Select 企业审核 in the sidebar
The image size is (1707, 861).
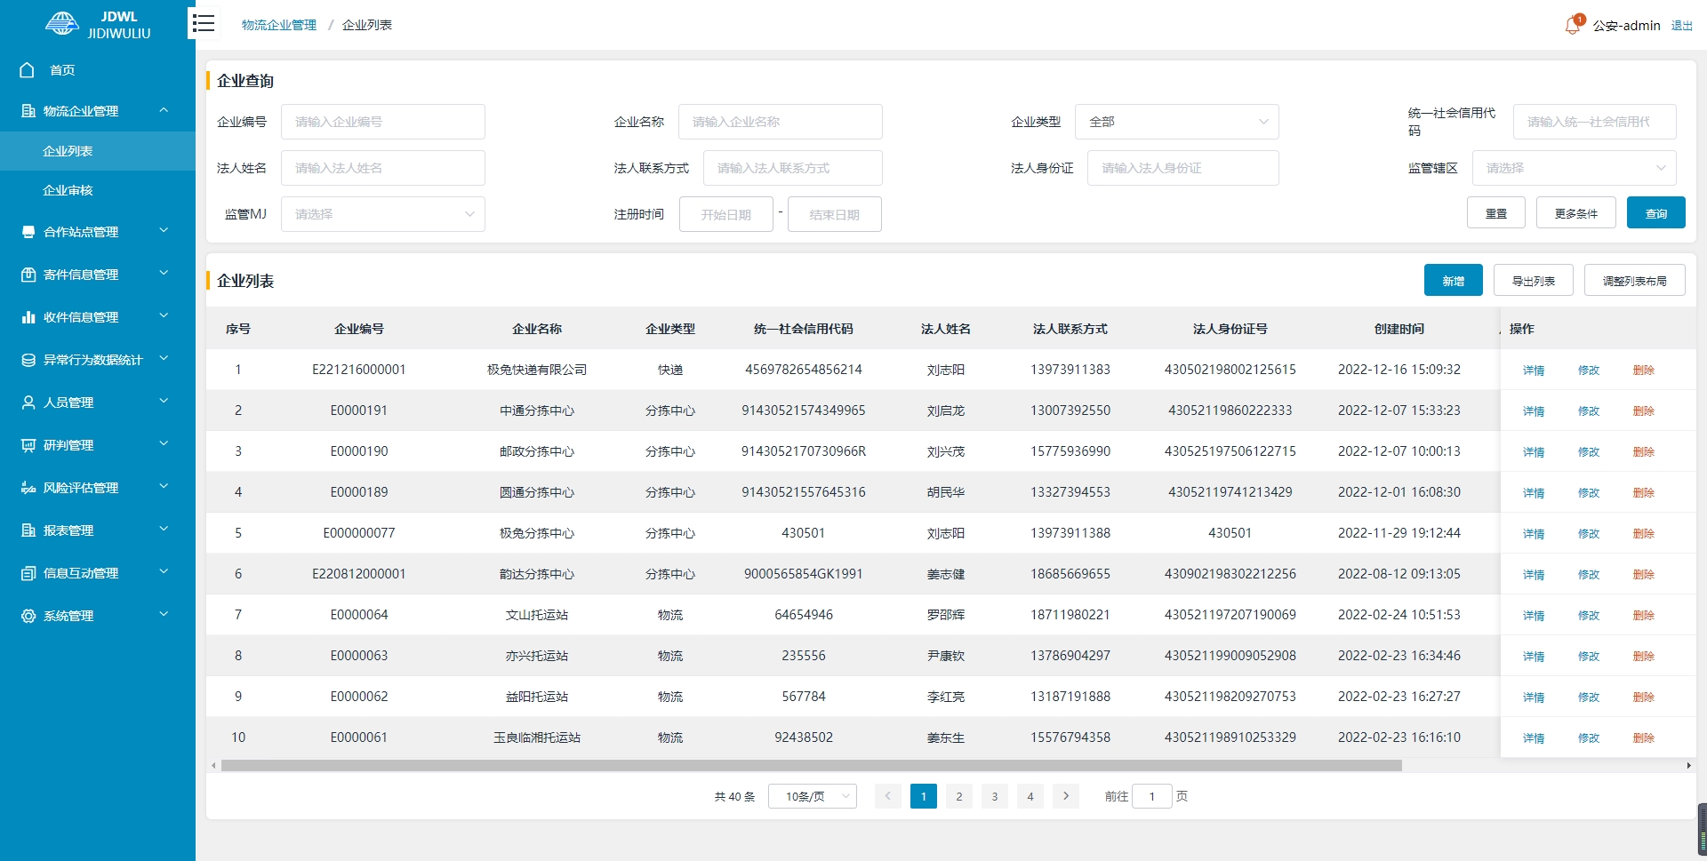point(98,190)
